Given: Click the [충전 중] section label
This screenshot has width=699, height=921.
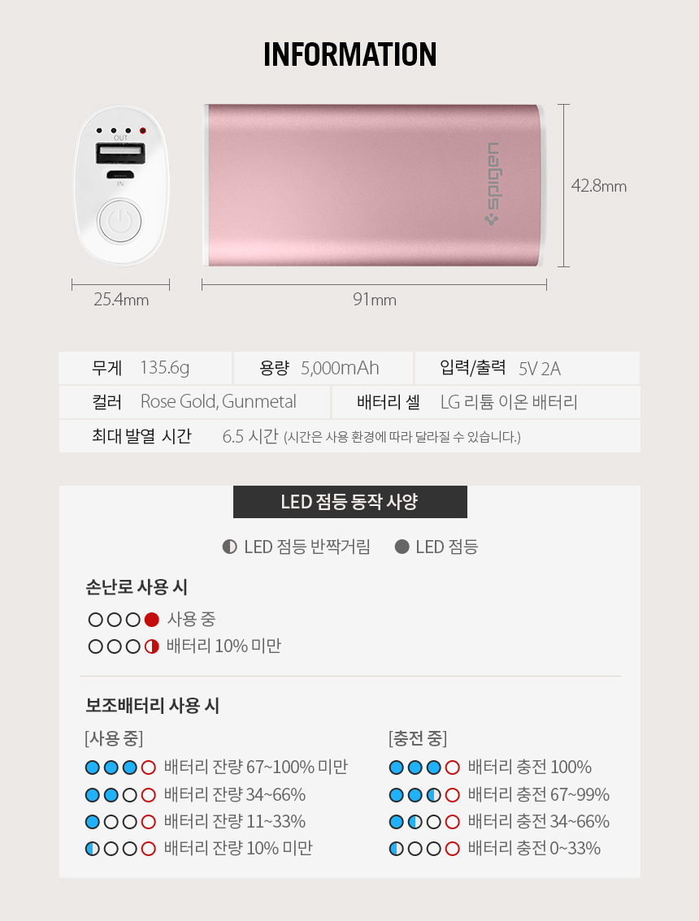Looking at the screenshot, I should point(418,737).
